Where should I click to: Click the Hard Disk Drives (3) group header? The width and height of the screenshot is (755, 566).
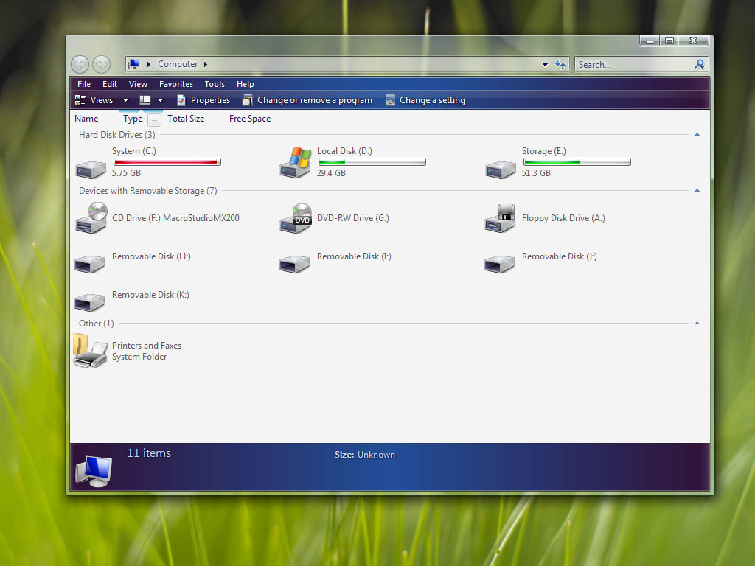pos(117,135)
